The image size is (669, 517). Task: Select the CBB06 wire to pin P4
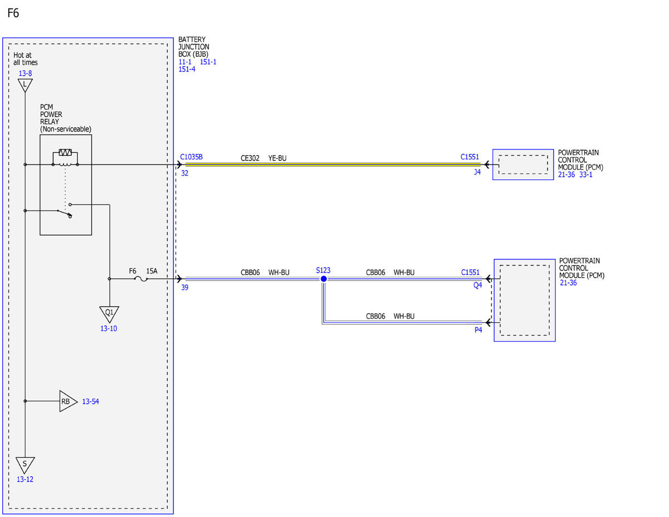[402, 322]
